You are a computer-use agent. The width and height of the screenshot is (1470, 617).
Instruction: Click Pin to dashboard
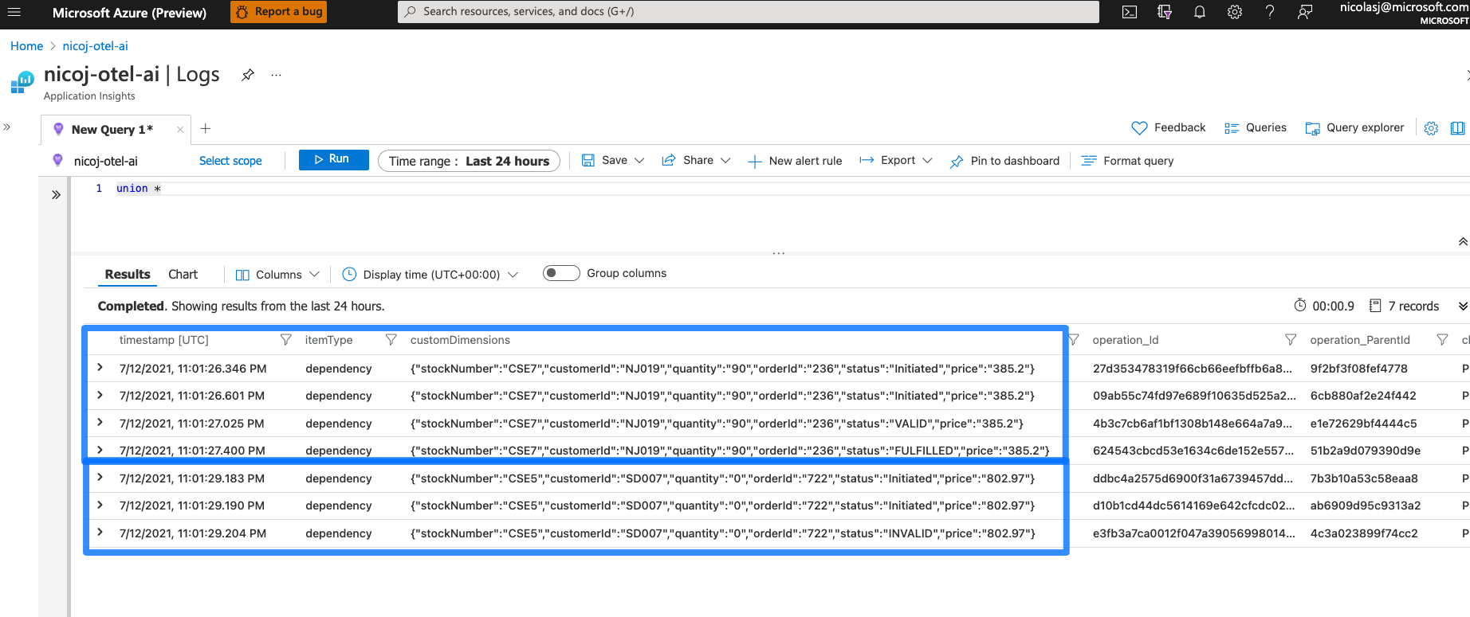pos(1005,161)
